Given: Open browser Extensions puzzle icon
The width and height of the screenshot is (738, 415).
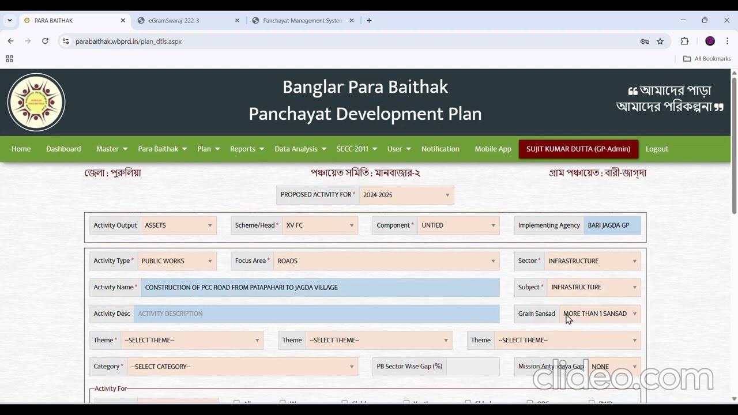Looking at the screenshot, I should 685,41.
